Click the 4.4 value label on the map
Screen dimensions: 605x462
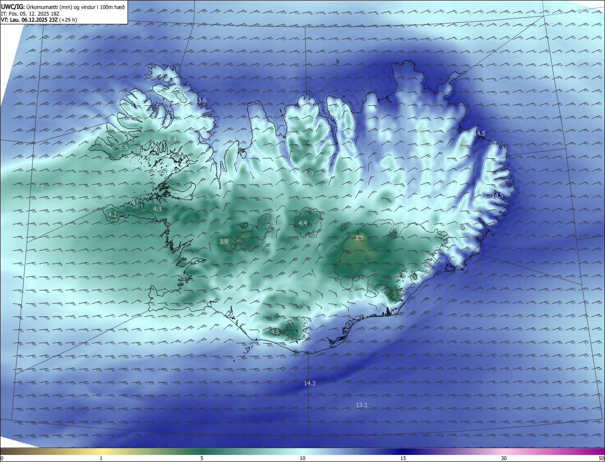pos(303,223)
